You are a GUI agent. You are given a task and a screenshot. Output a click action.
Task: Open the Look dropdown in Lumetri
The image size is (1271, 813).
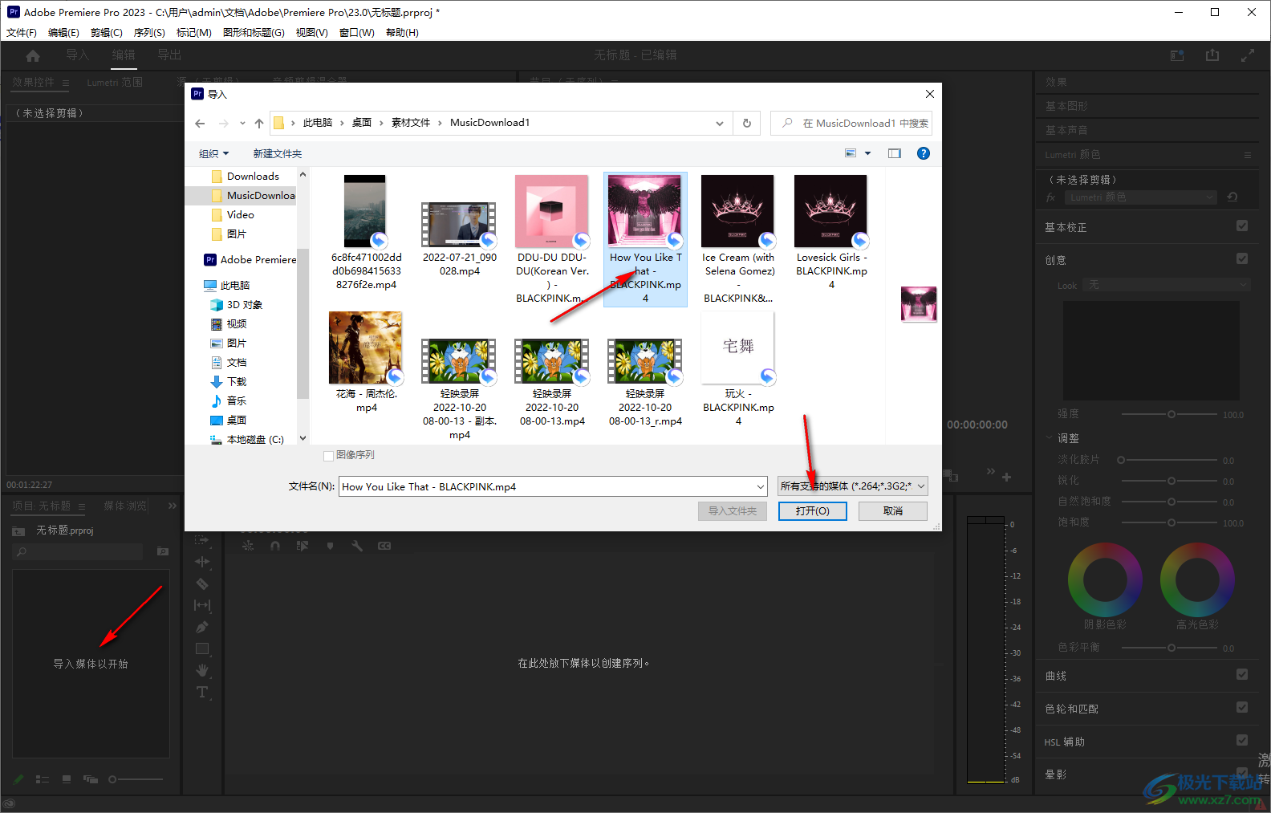pyautogui.click(x=1167, y=285)
